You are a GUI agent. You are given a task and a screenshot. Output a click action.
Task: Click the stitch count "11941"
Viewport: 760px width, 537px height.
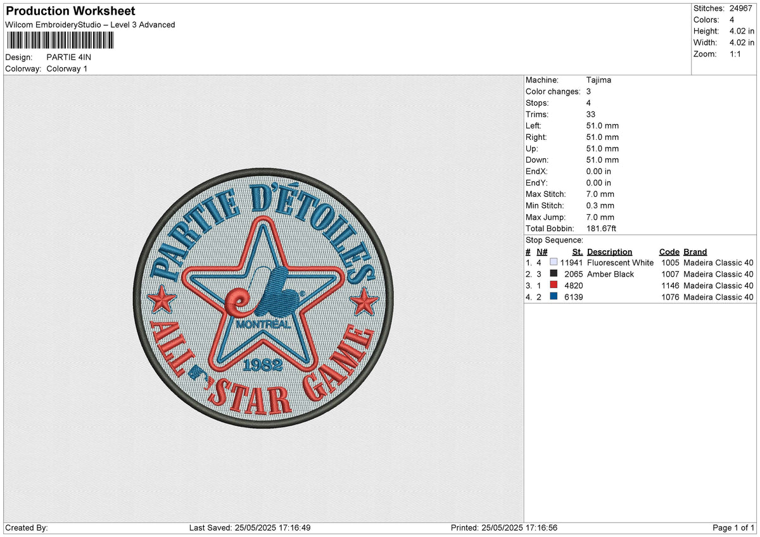point(572,263)
